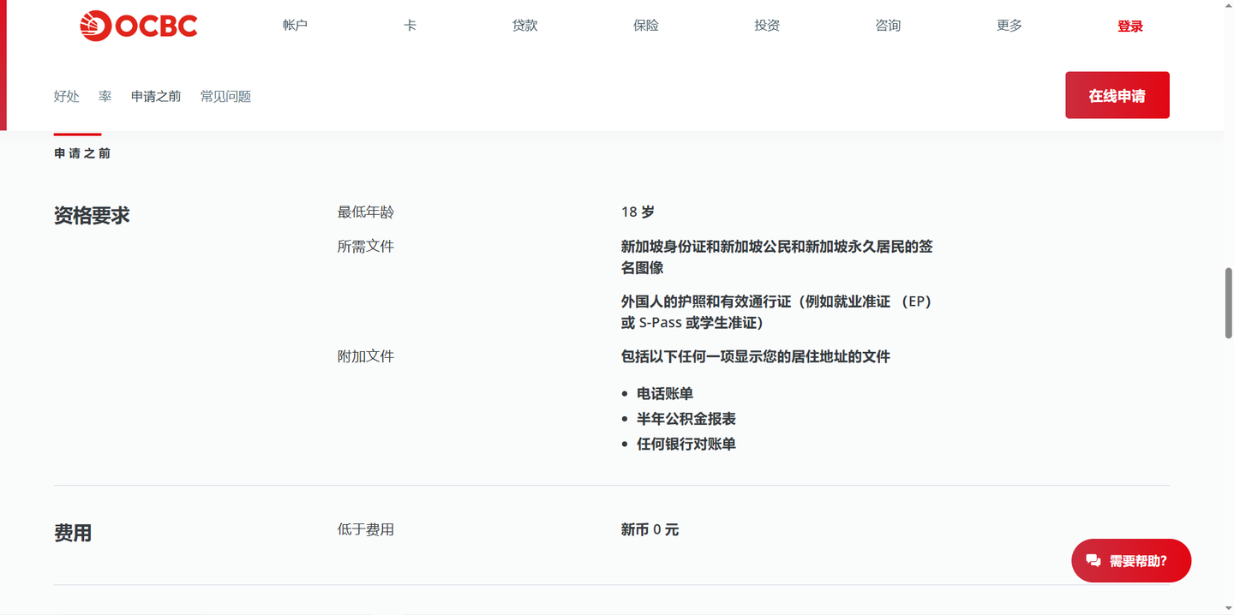Open the 投资 menu
The image size is (1234, 615).
766,25
